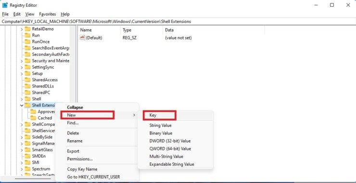Click the RunOnce folder icon
This screenshot has height=183, width=356.
click(27, 41)
